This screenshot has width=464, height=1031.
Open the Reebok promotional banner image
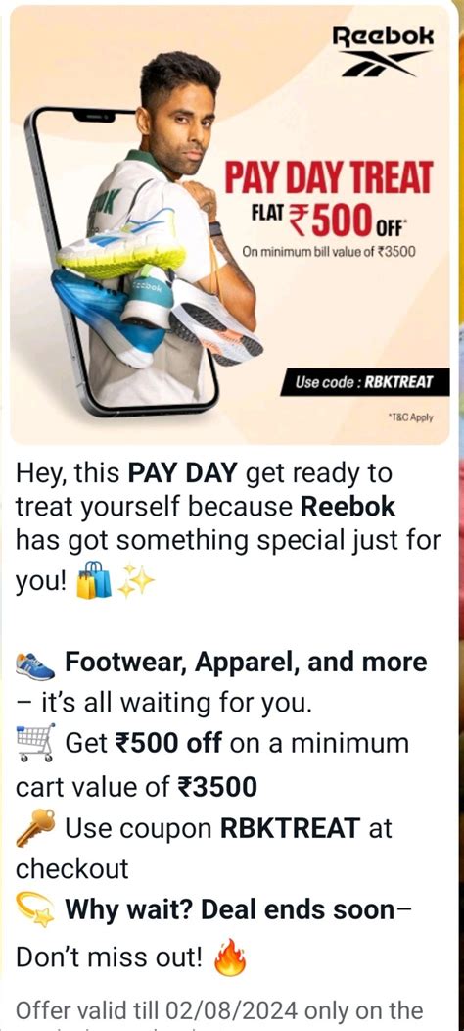[229, 225]
